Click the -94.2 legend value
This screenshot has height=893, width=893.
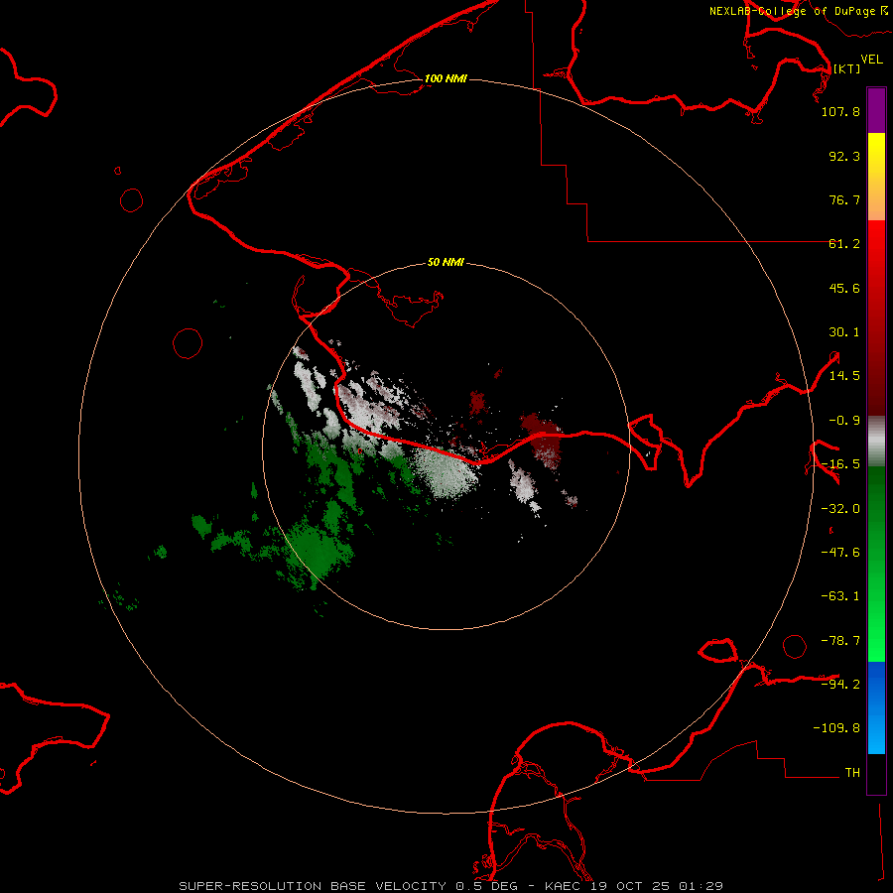click(x=840, y=684)
